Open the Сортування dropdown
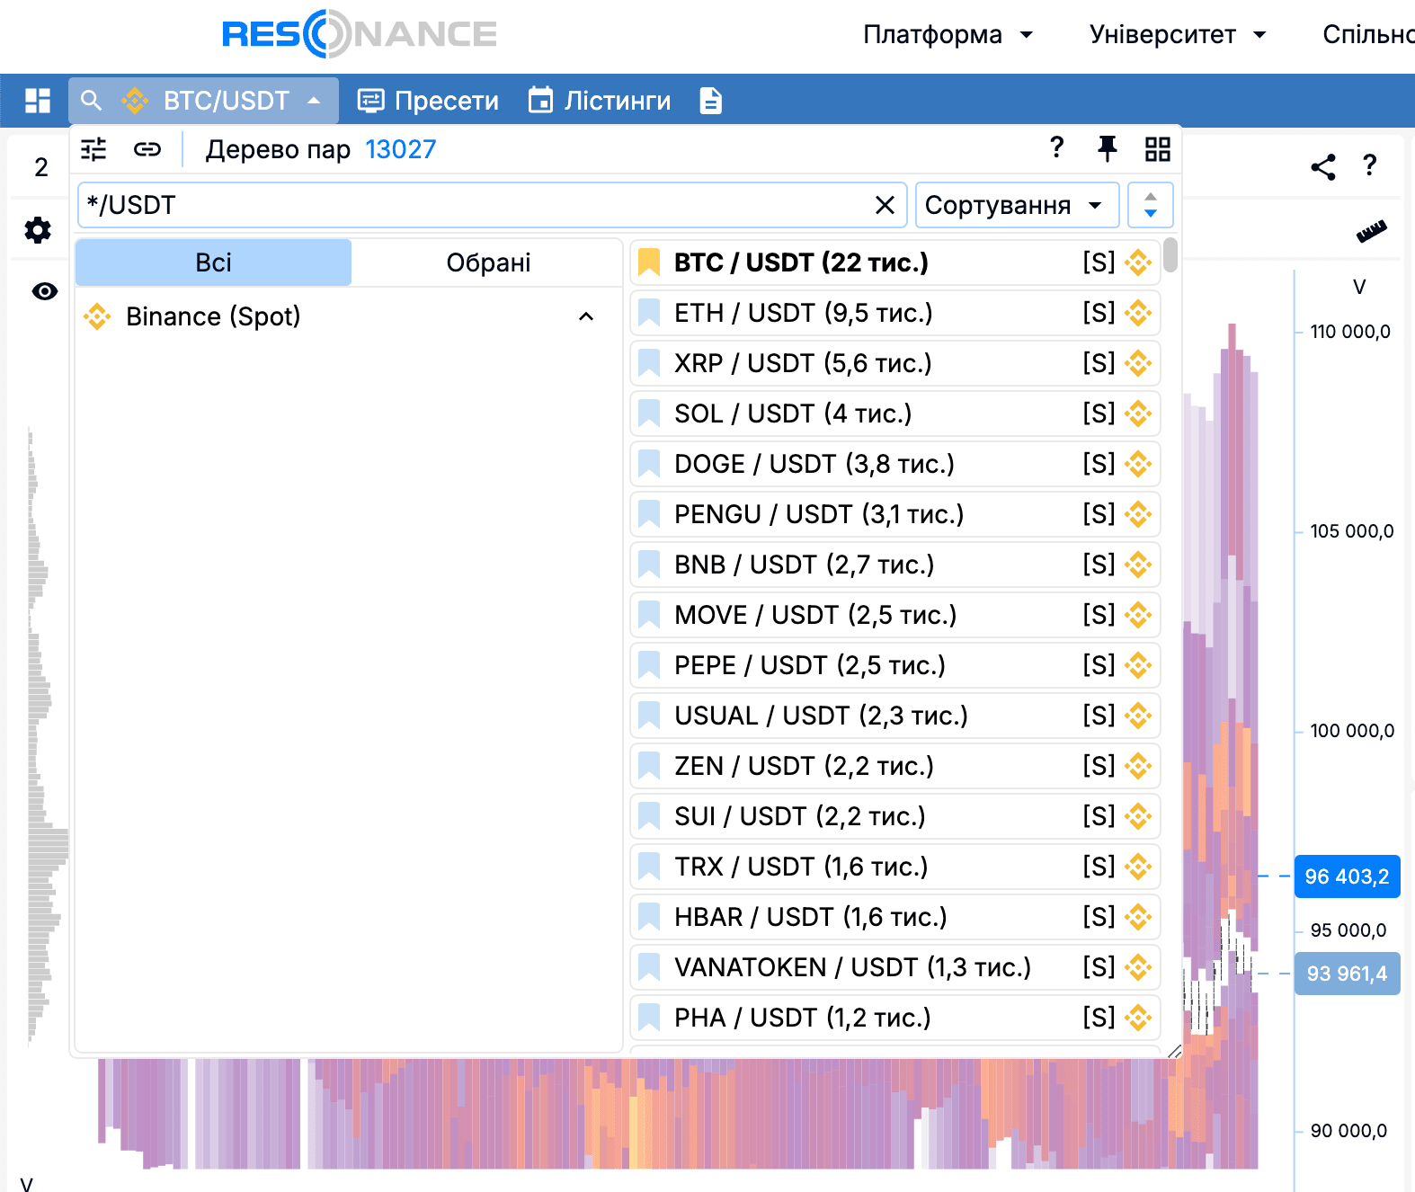 point(1017,205)
